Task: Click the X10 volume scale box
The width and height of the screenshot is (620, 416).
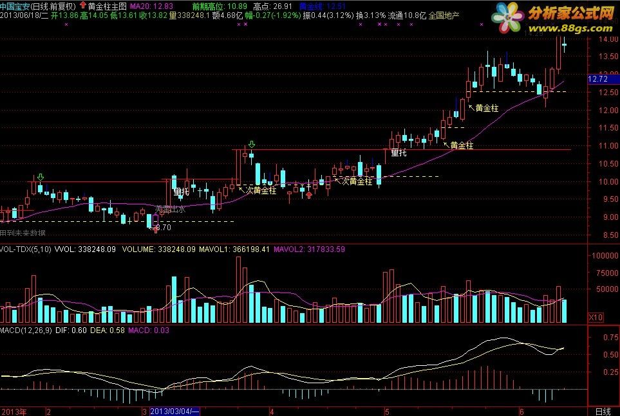Action: coord(596,317)
